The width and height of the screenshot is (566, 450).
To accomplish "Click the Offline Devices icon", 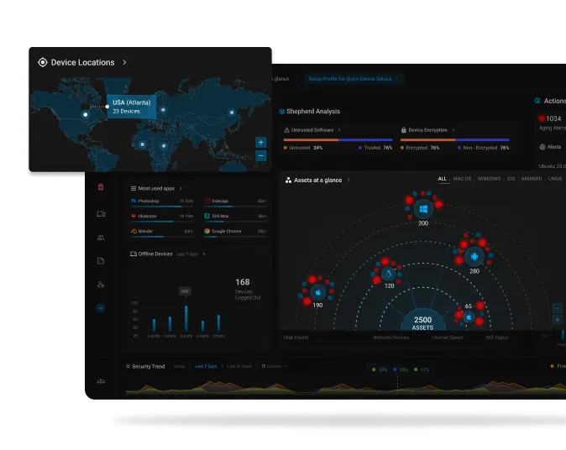I will pyautogui.click(x=134, y=254).
